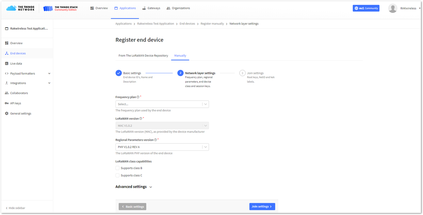Screen dimensions: 423x215
Task: Enable Supports class C checkbox
Action: point(117,175)
